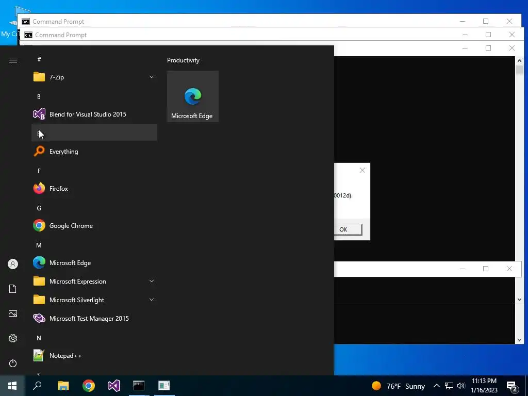Open Microsoft Edge in the app list
The image size is (528, 396).
click(94, 262)
